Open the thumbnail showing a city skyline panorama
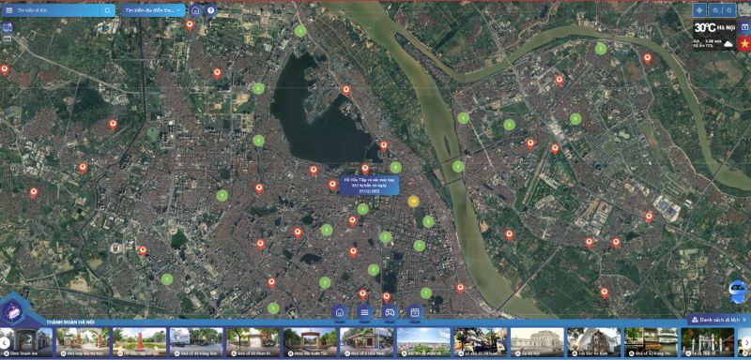 click(423, 342)
